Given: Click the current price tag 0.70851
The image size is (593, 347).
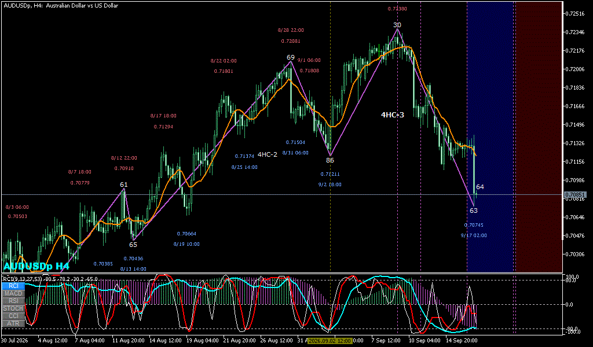Looking at the screenshot, I should point(575,195).
